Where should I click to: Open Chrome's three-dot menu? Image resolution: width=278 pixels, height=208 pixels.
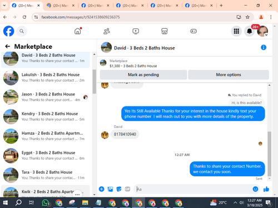(271, 17)
